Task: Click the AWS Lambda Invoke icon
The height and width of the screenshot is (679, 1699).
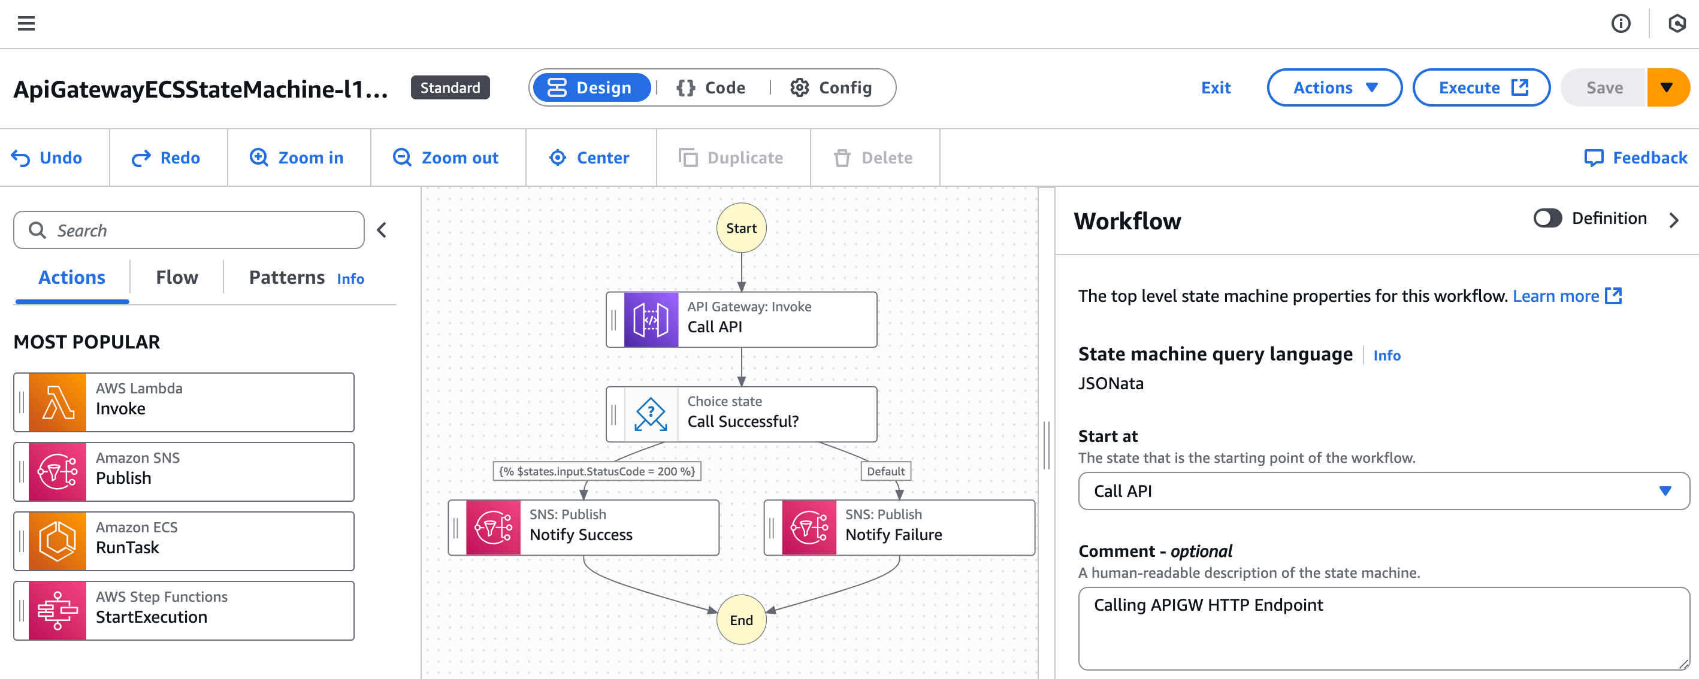Action: click(58, 402)
